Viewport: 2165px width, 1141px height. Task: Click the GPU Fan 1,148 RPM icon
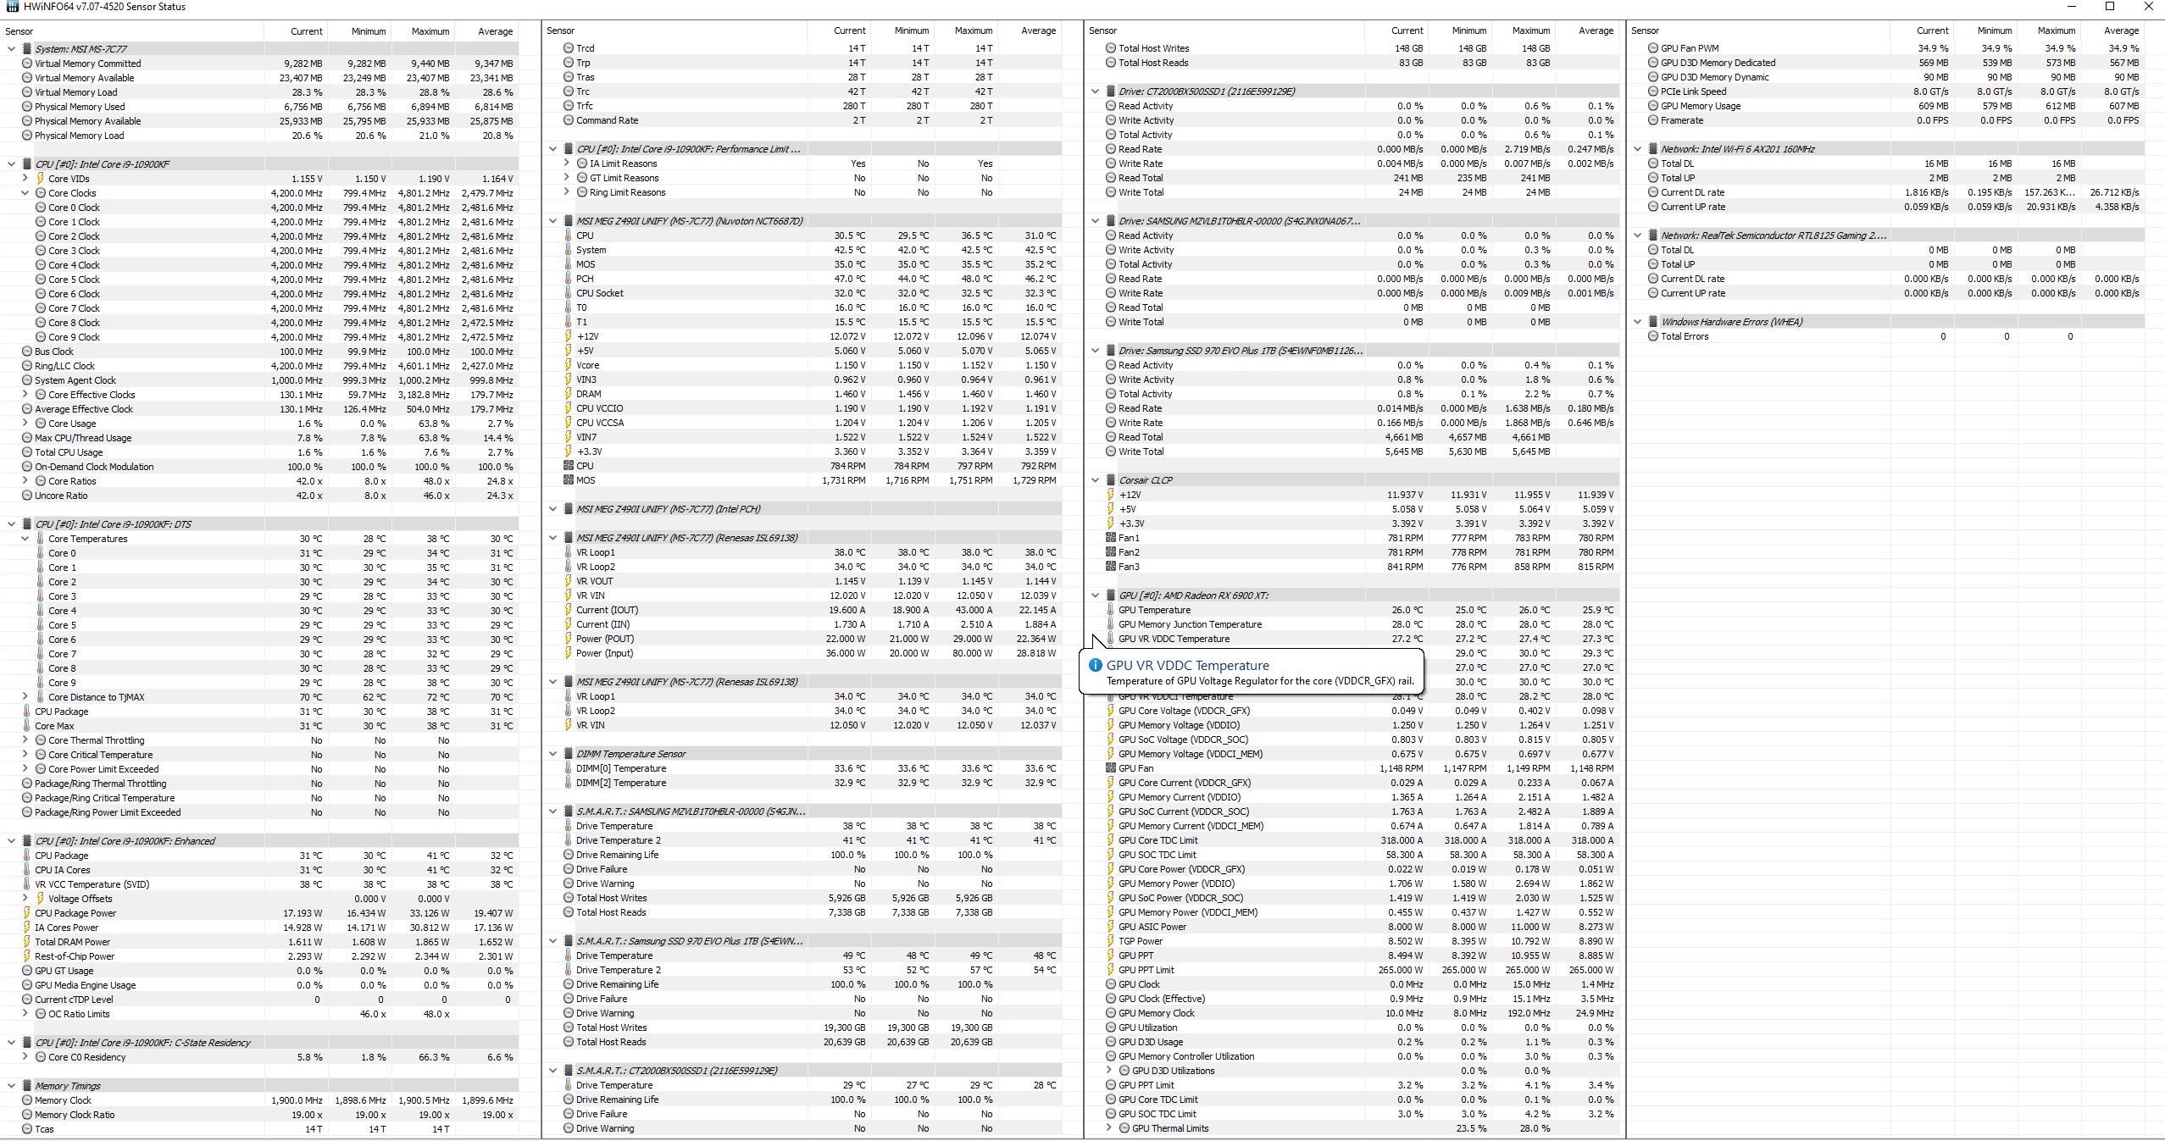(x=1111, y=768)
